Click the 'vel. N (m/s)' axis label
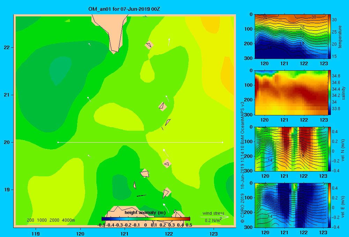 coord(343,150)
